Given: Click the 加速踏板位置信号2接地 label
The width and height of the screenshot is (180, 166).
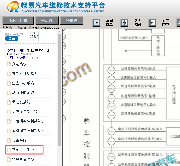Looking at the screenshot, I should (138, 69).
